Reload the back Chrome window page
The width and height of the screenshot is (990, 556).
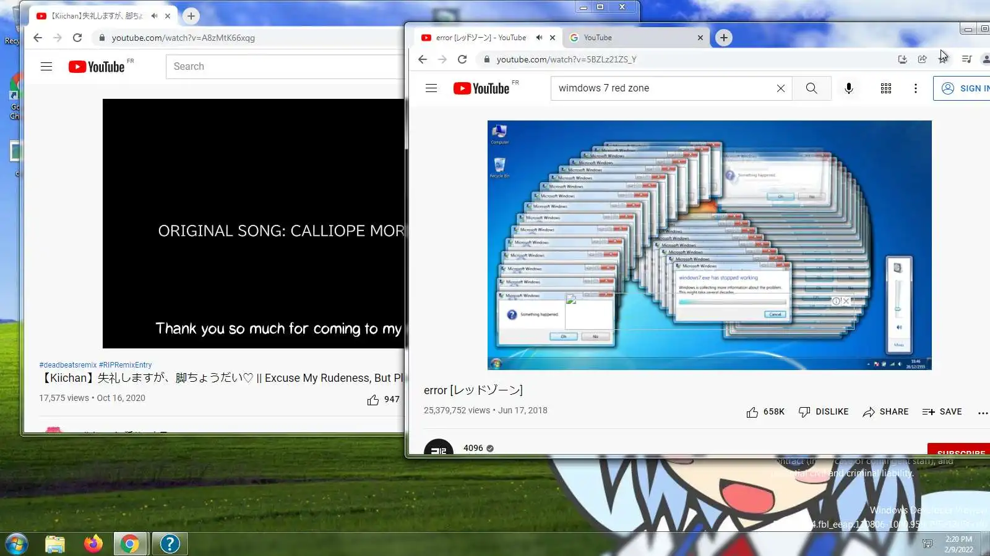tap(77, 38)
